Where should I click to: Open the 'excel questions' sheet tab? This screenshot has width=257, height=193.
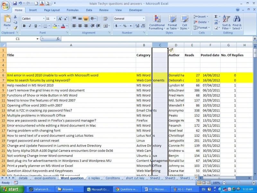click(x=45, y=178)
